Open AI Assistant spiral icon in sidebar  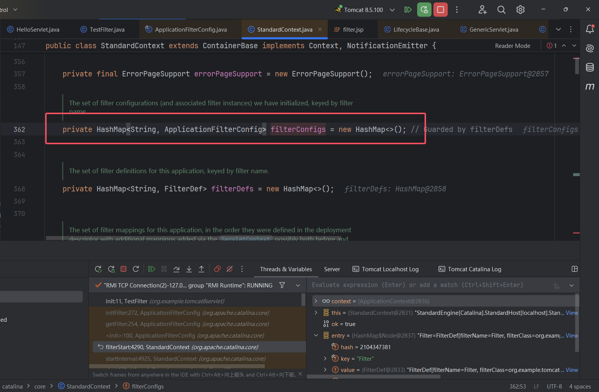pos(590,48)
